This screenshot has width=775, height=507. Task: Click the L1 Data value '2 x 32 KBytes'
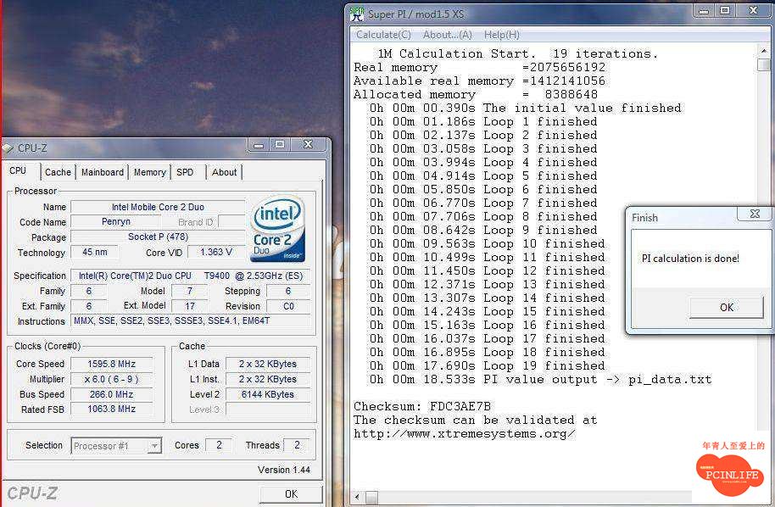click(268, 364)
